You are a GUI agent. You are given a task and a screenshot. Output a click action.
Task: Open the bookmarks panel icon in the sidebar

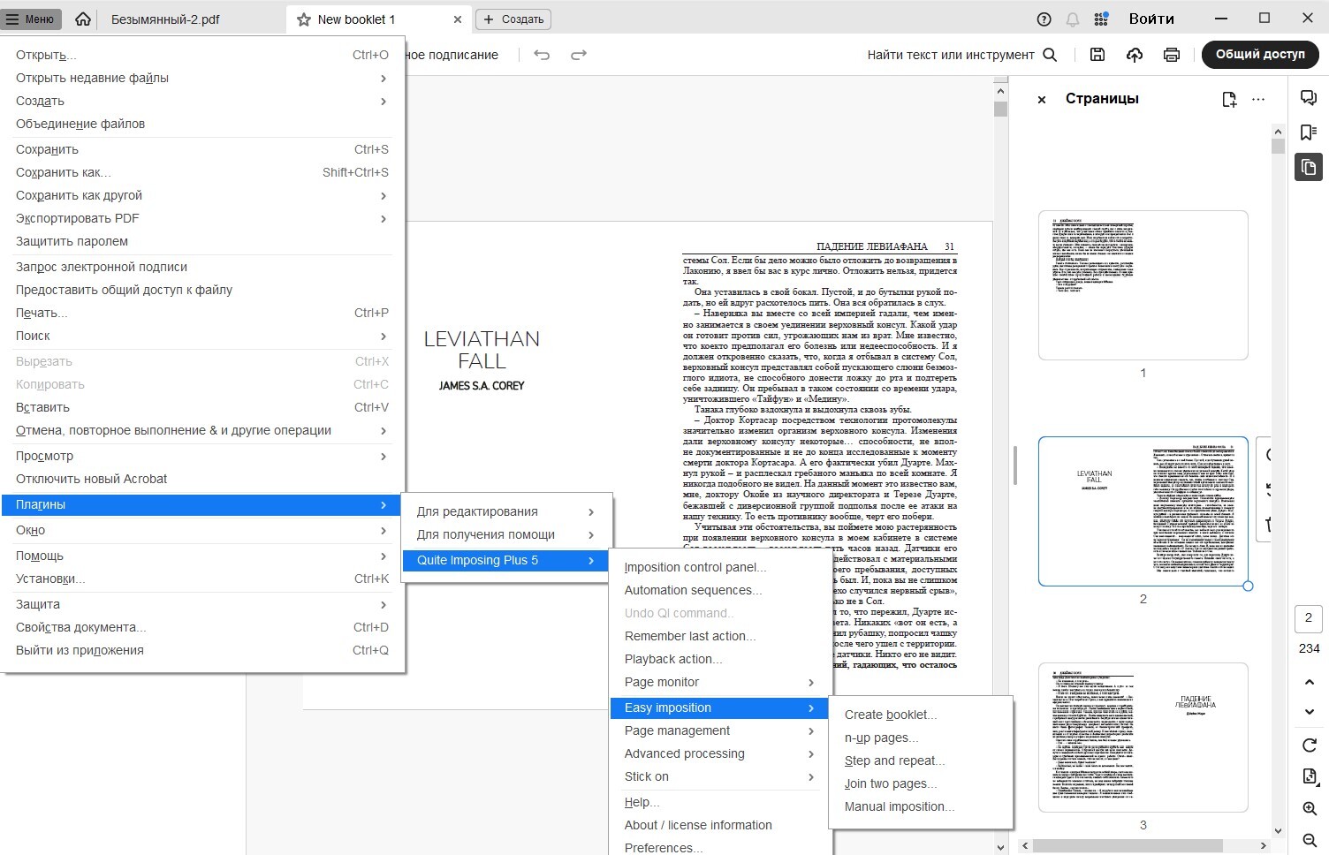(1309, 132)
